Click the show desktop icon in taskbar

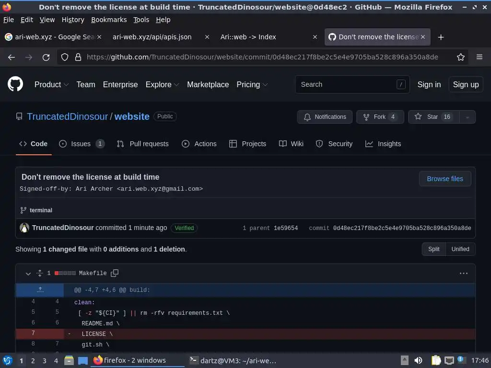point(82,360)
